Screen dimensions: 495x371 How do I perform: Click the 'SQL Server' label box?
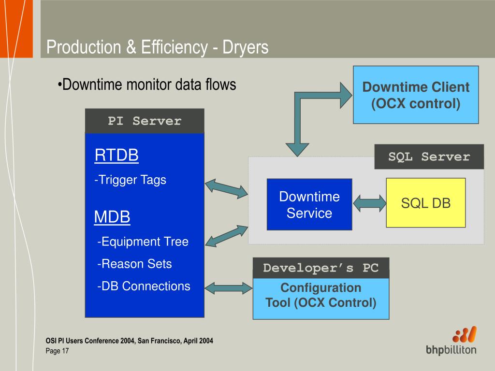click(x=429, y=157)
